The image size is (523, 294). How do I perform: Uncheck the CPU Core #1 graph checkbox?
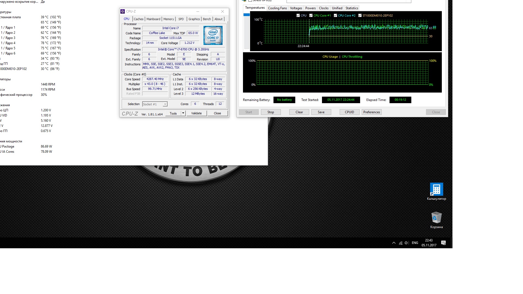tap(311, 16)
